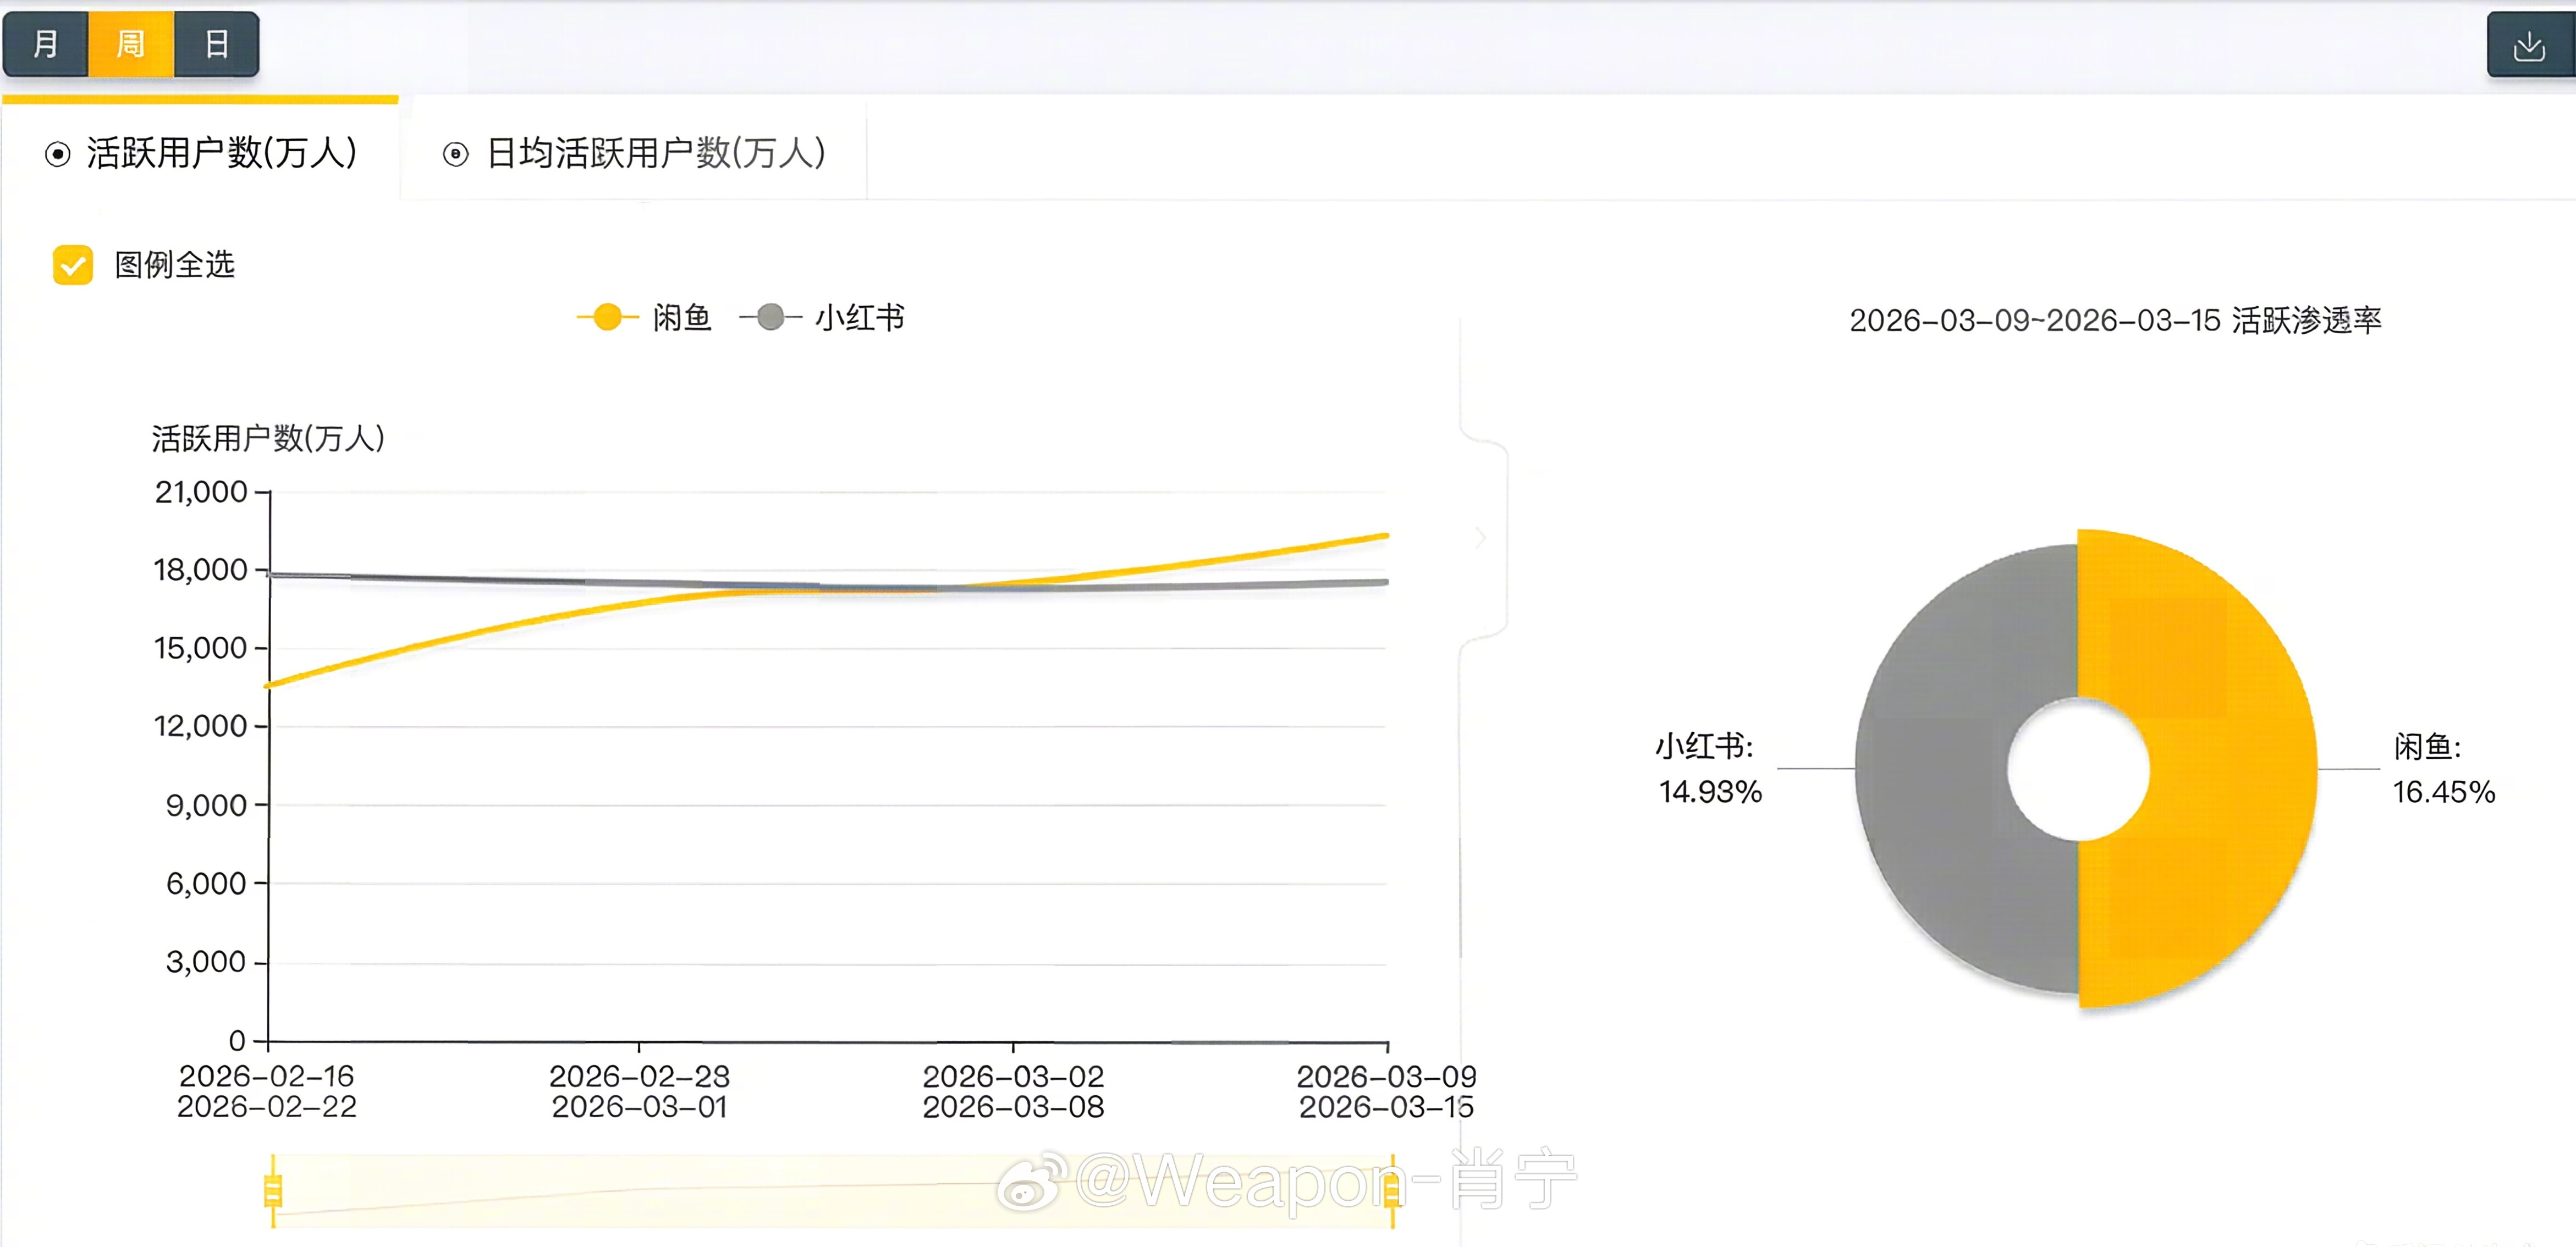Select the 日均活跃用户数(万人) radio button
The width and height of the screenshot is (2576, 1247).
[x=455, y=153]
